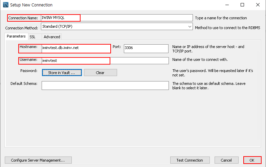Select the Standard (TCP/IP) combo box
This screenshot has height=167, width=266.
pos(117,26)
